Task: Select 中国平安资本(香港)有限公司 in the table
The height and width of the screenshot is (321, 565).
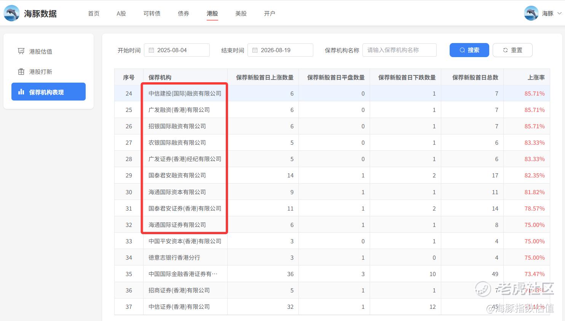Action: [185, 241]
